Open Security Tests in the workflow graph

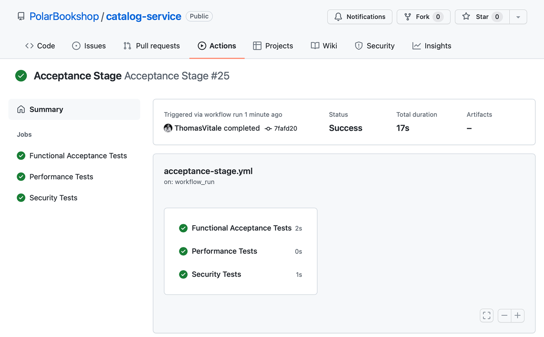tap(216, 274)
